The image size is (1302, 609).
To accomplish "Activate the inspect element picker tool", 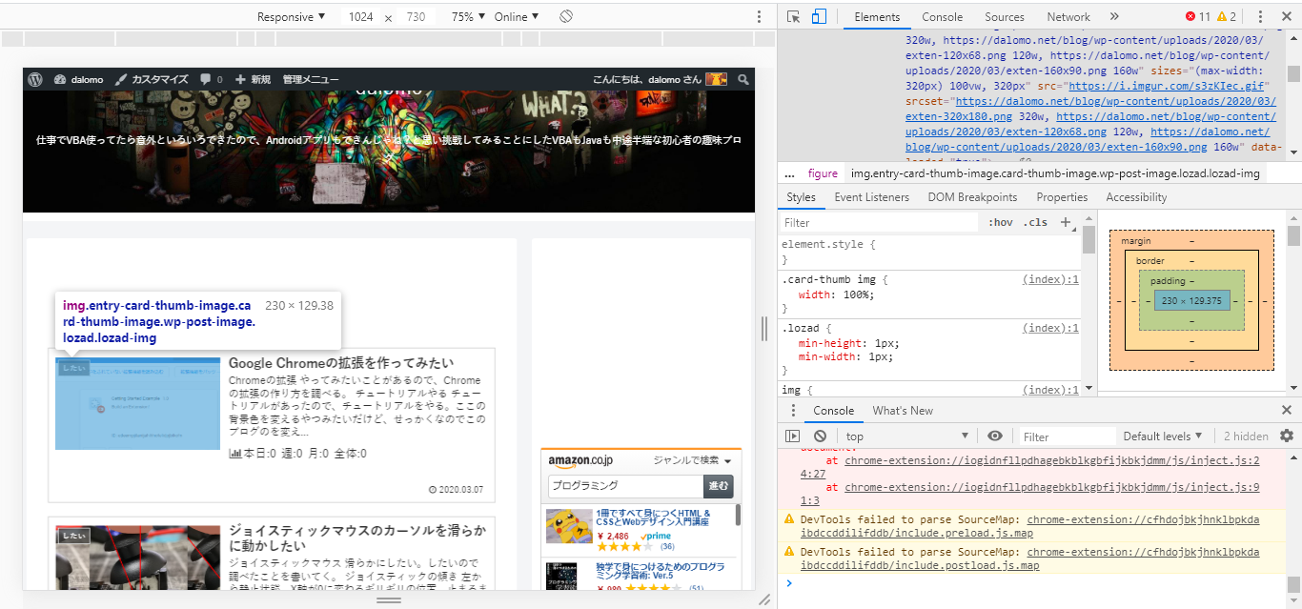I will (x=793, y=17).
